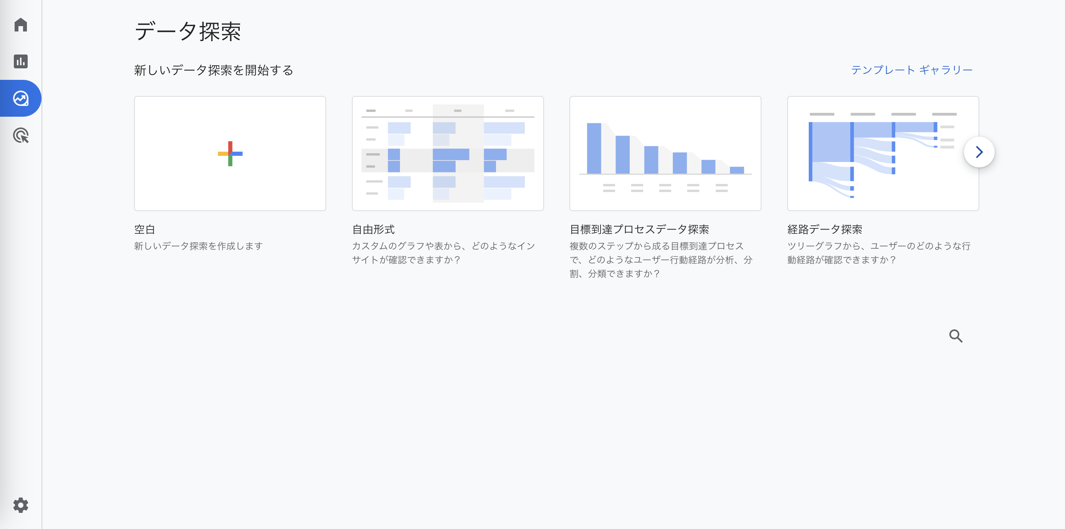
Task: Open 目標到達プロセスデータ探索 funnel thumbnail
Action: point(665,154)
